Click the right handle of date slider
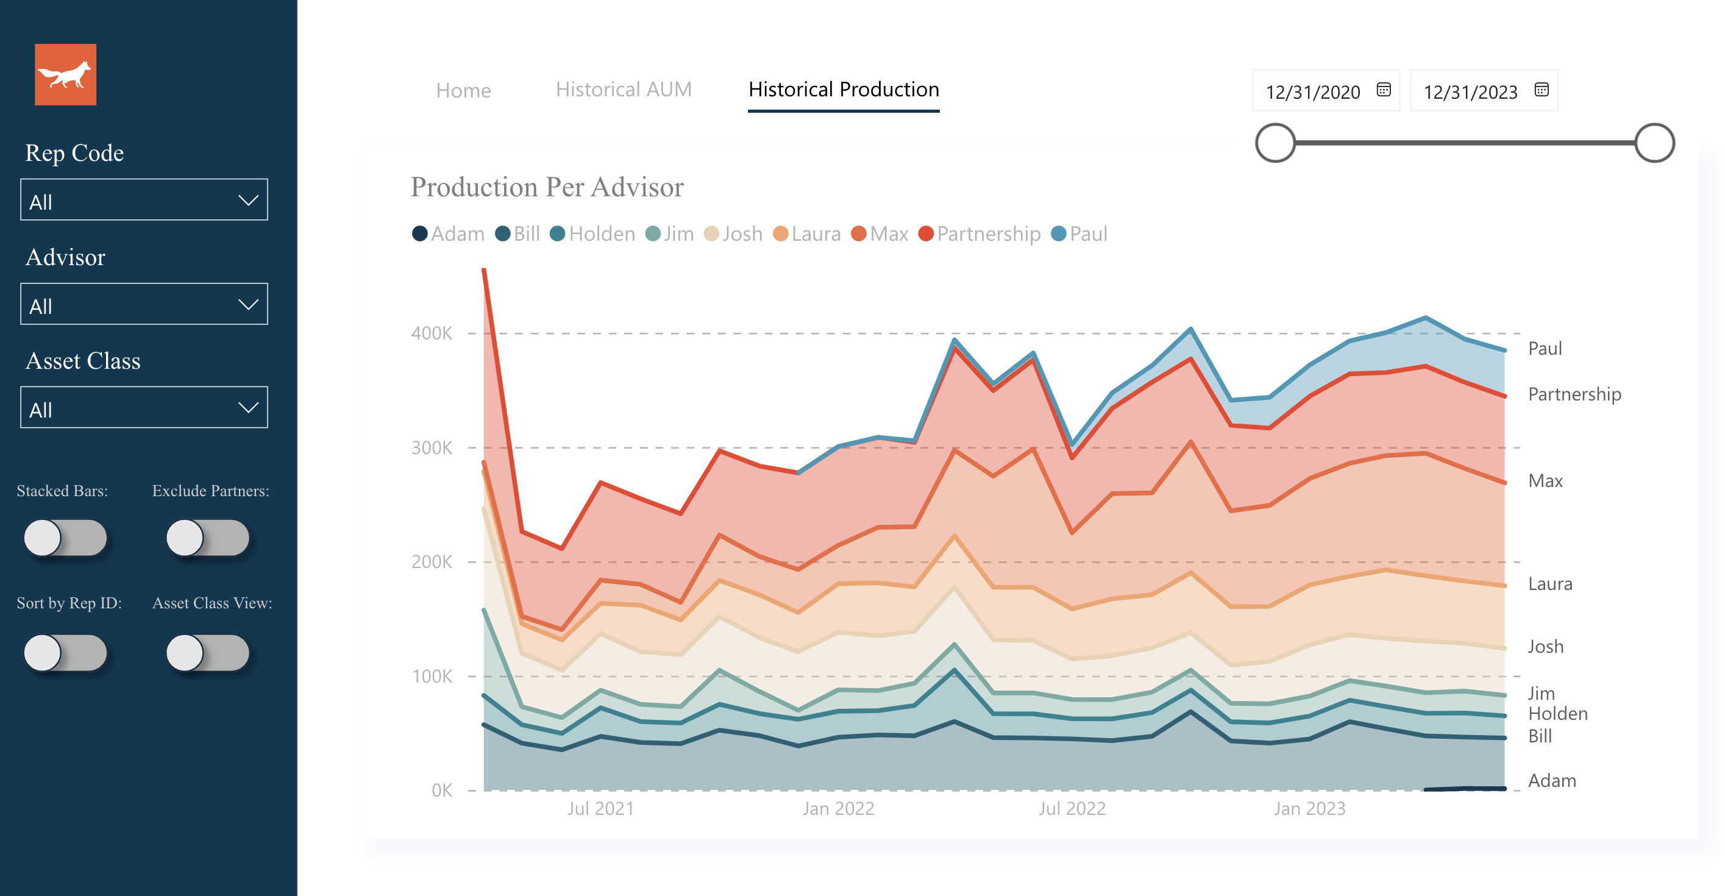The image size is (1725, 896). 1655,143
